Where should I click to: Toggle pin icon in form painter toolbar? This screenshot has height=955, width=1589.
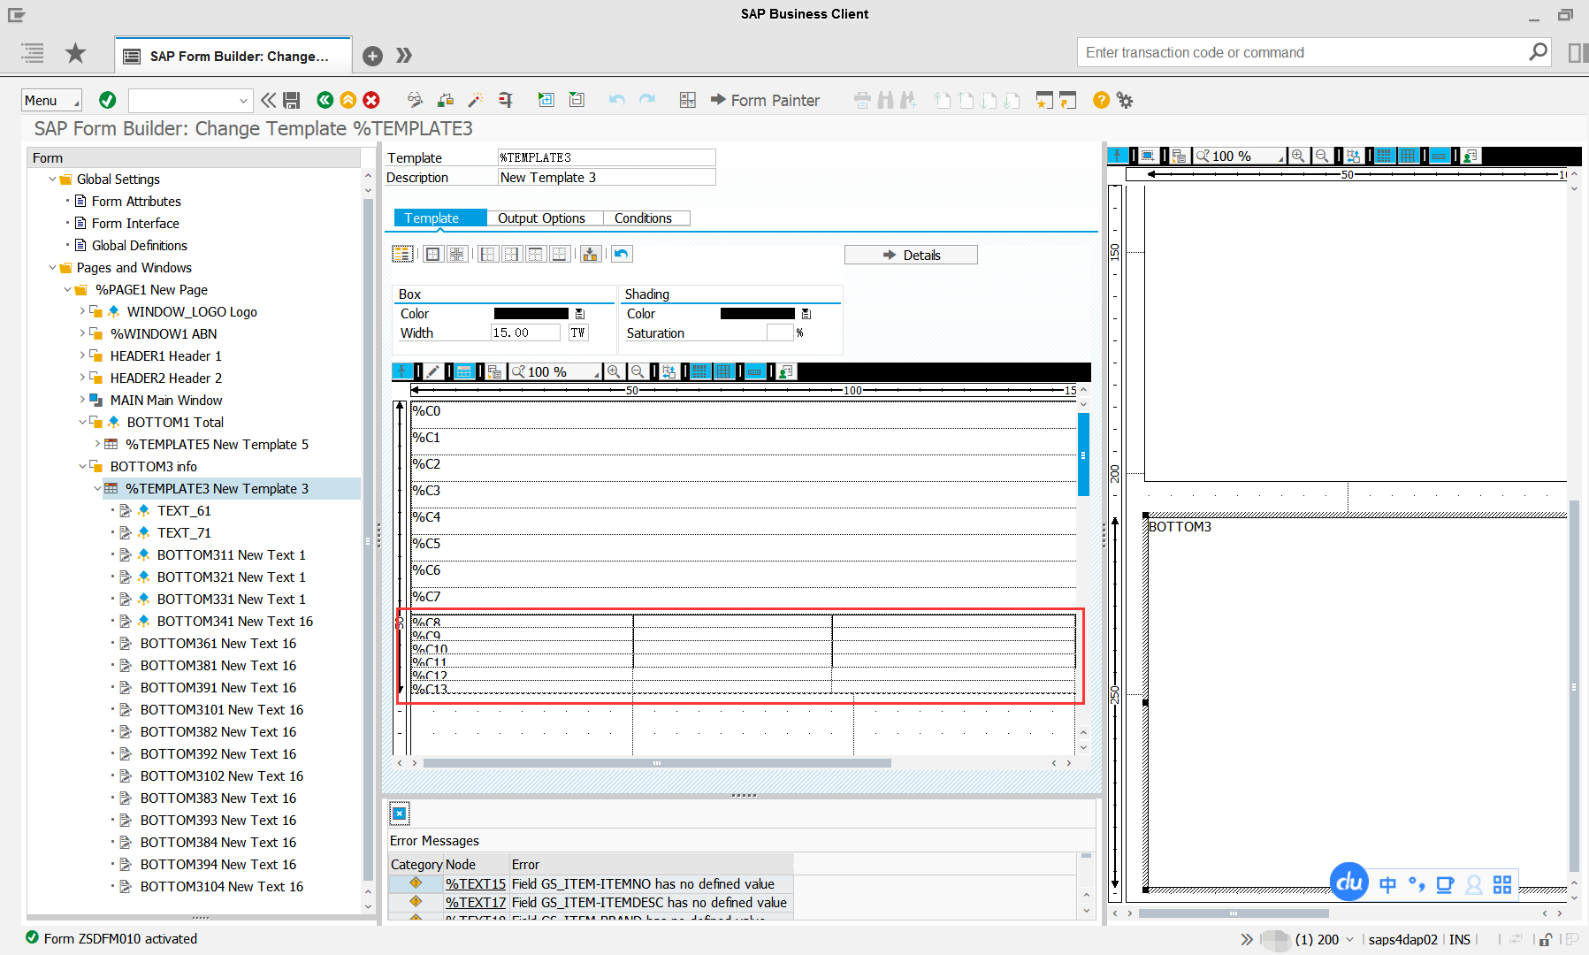pos(1118,156)
